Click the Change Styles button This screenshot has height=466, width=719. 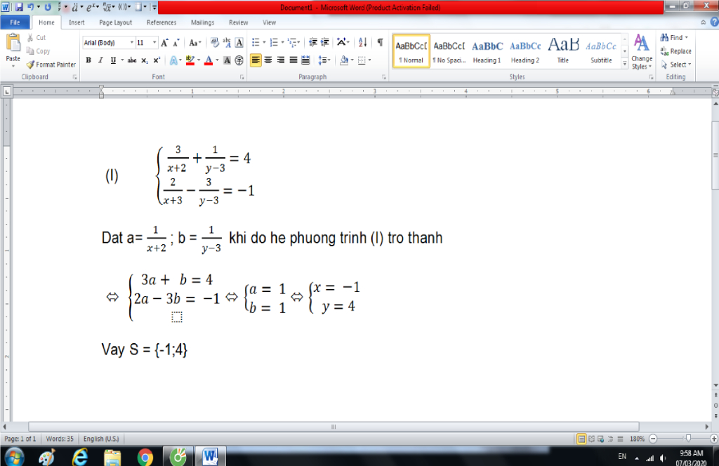click(642, 52)
